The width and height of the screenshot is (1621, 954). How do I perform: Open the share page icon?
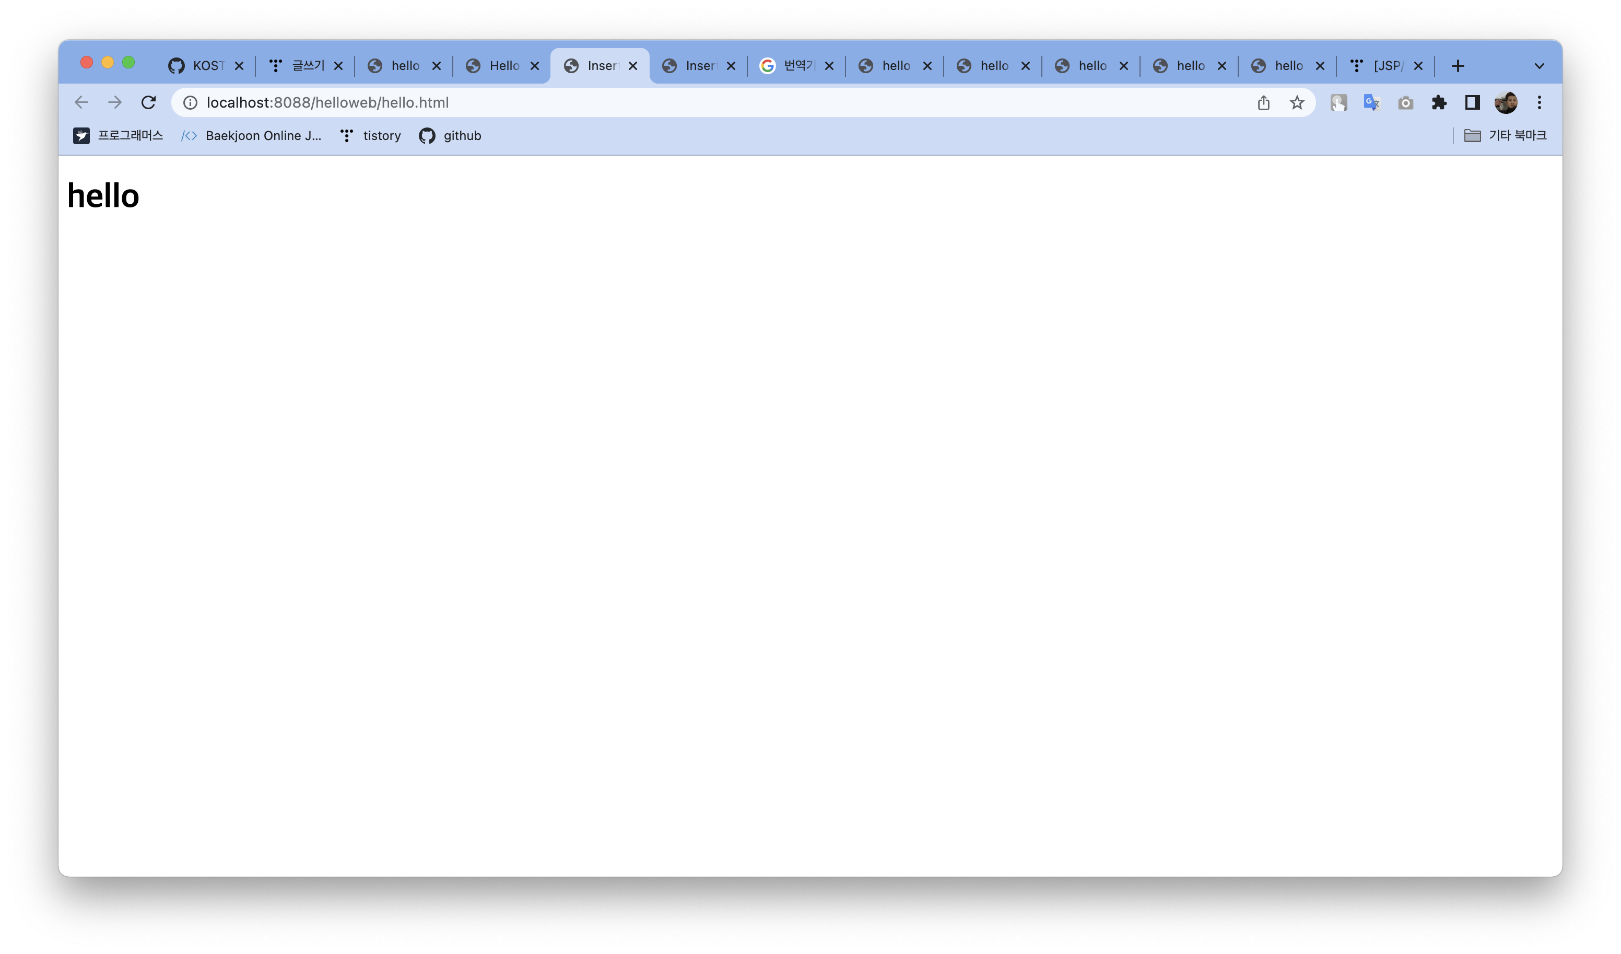[1263, 102]
